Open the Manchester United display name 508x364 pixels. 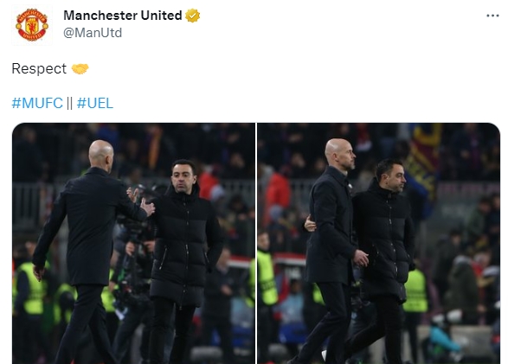[123, 16]
